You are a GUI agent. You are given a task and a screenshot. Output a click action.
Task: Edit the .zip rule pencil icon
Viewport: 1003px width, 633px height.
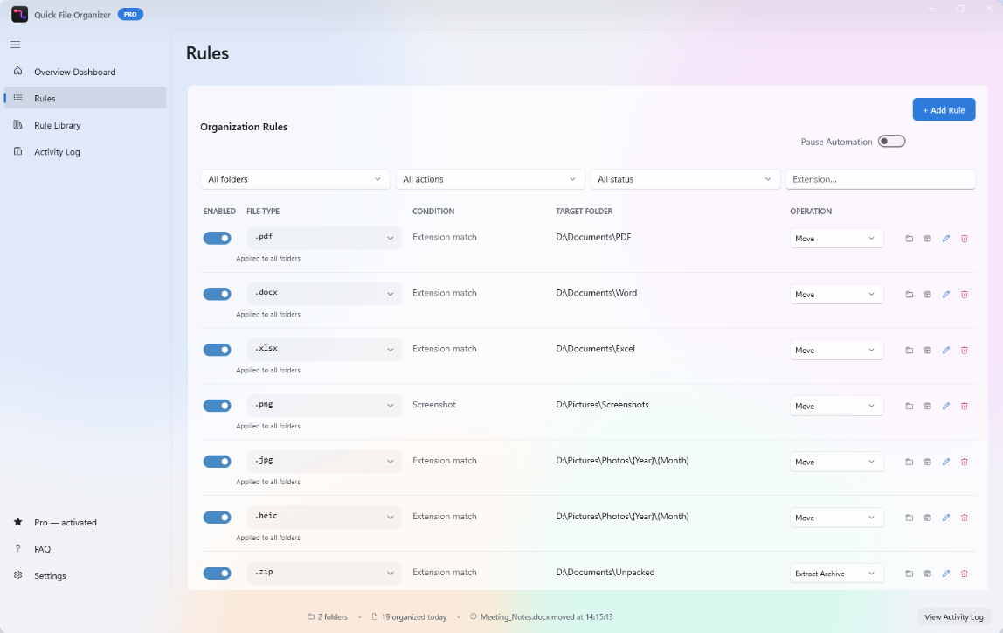pos(946,574)
